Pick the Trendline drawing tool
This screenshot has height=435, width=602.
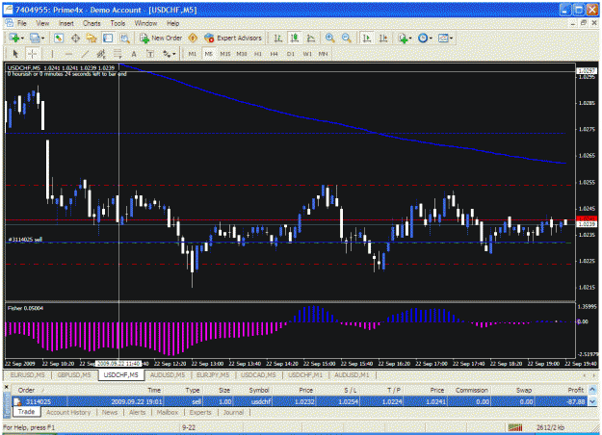(x=85, y=54)
